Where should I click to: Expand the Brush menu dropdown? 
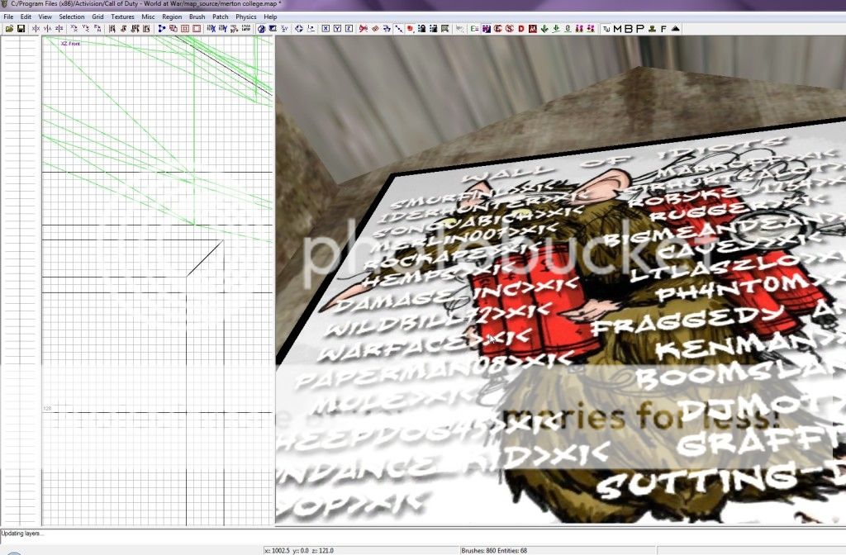197,17
